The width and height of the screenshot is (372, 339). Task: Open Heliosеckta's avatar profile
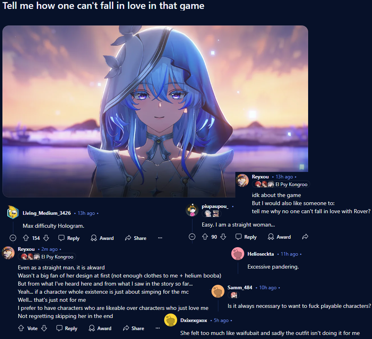(x=238, y=254)
